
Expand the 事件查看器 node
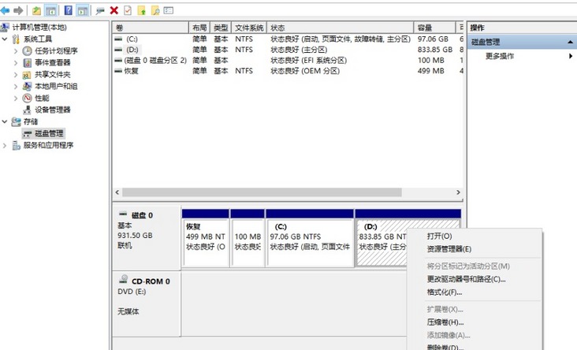(16, 62)
